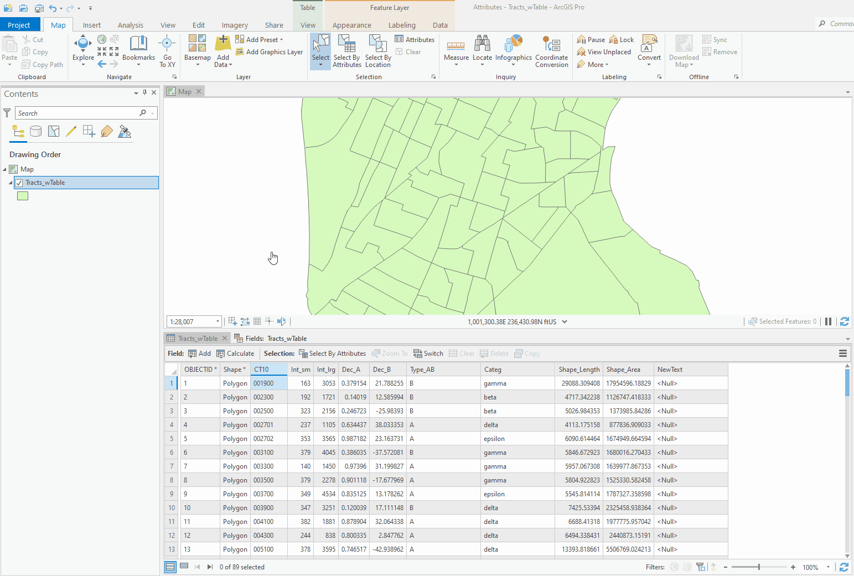
Task: Toggle Tracts_wTable layer visibility checkbox
Action: coord(19,183)
